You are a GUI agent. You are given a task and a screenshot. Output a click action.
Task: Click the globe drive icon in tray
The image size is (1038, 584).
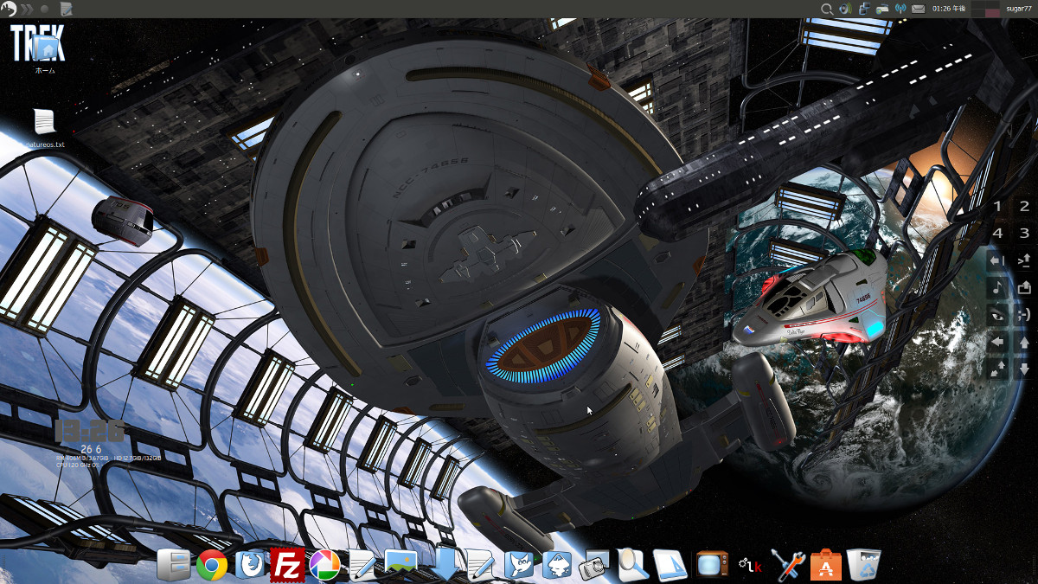pos(882,9)
